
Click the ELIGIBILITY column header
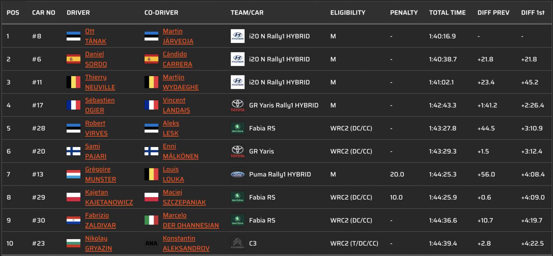click(x=348, y=13)
